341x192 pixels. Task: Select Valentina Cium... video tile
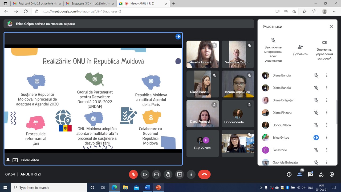(x=238, y=54)
